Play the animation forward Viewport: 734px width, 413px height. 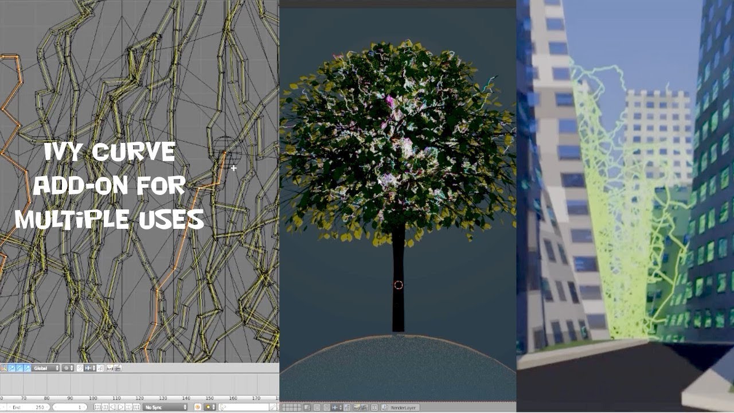[120, 407]
